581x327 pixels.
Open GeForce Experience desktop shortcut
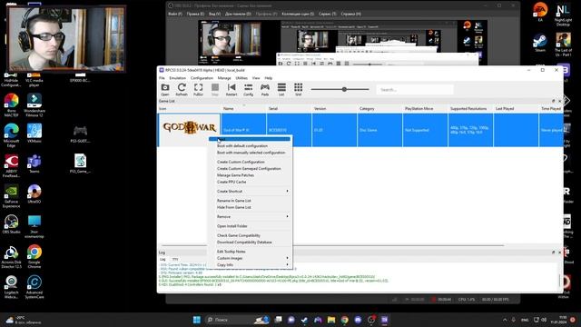(x=11, y=196)
